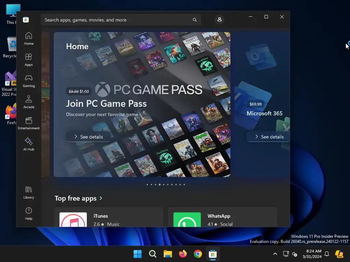Launch Google Chrome from the taskbar
350x262 pixels.
(x=198, y=254)
